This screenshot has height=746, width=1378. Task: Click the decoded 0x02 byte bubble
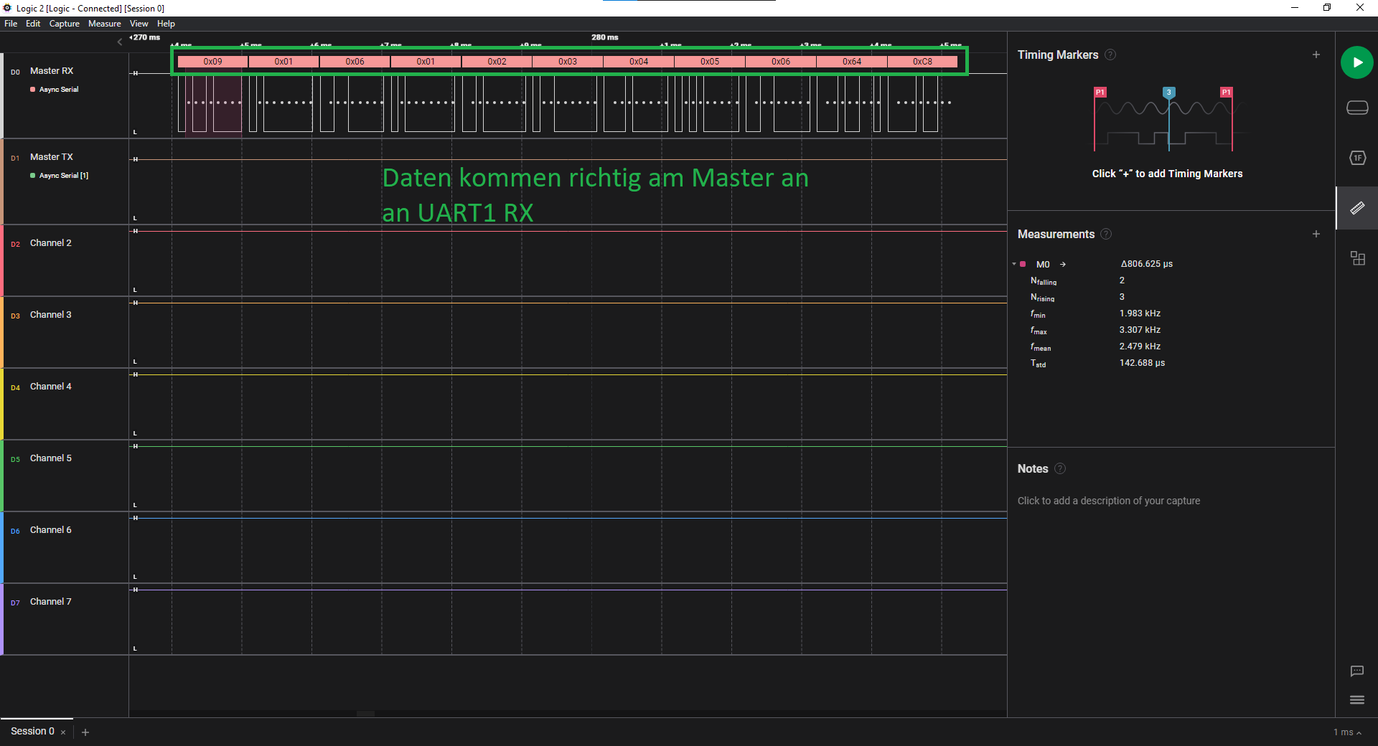tap(497, 62)
